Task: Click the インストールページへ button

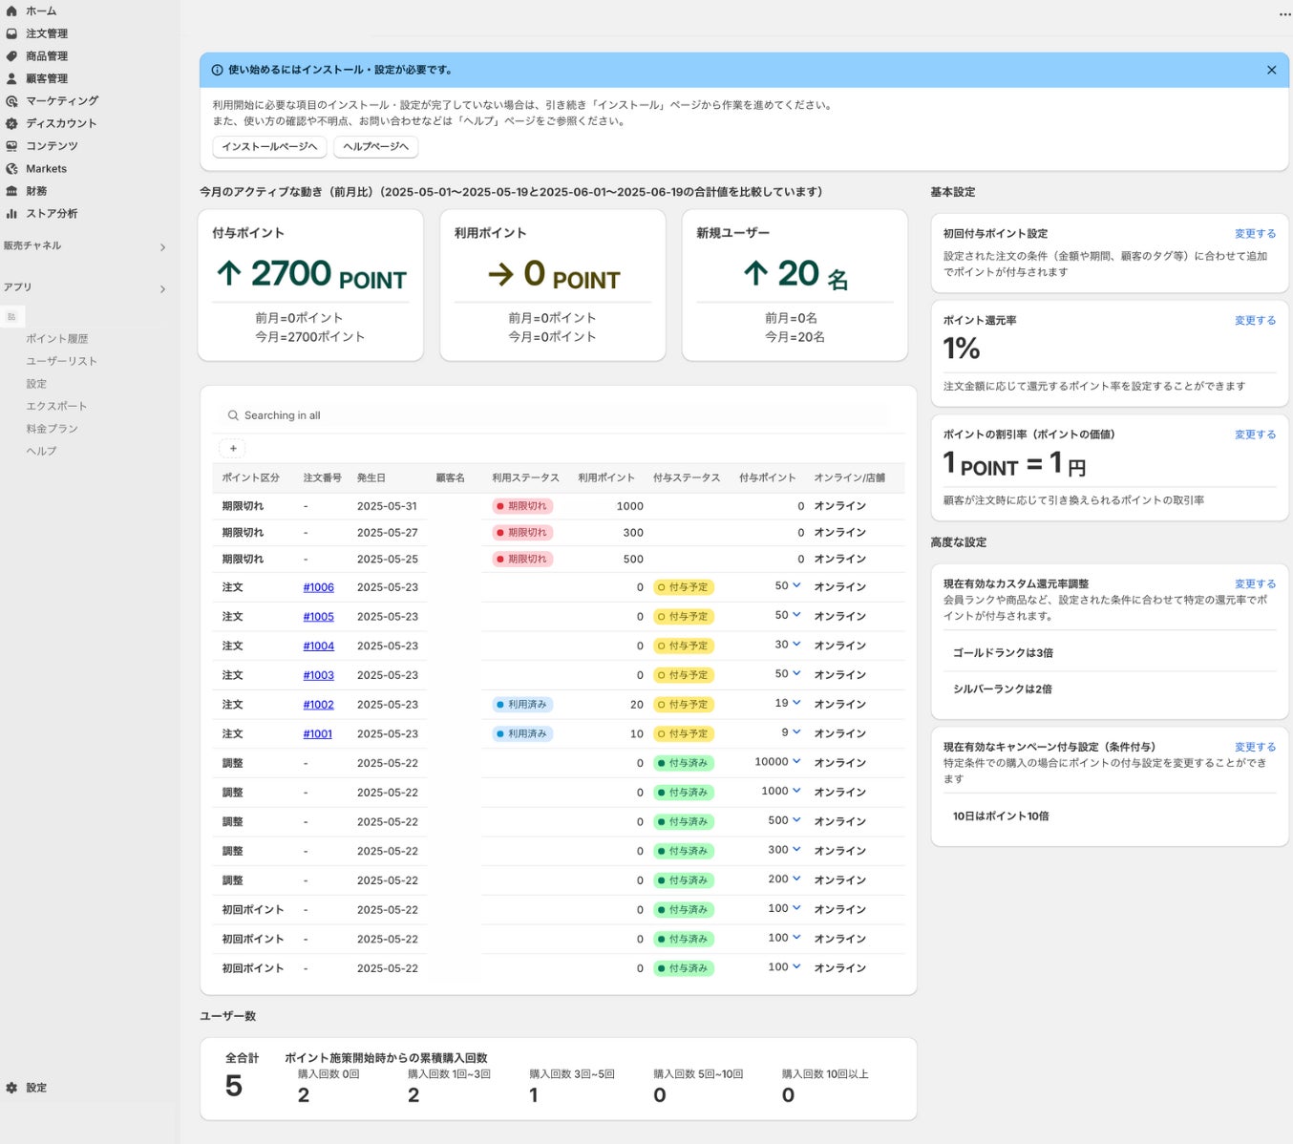Action: tap(269, 146)
